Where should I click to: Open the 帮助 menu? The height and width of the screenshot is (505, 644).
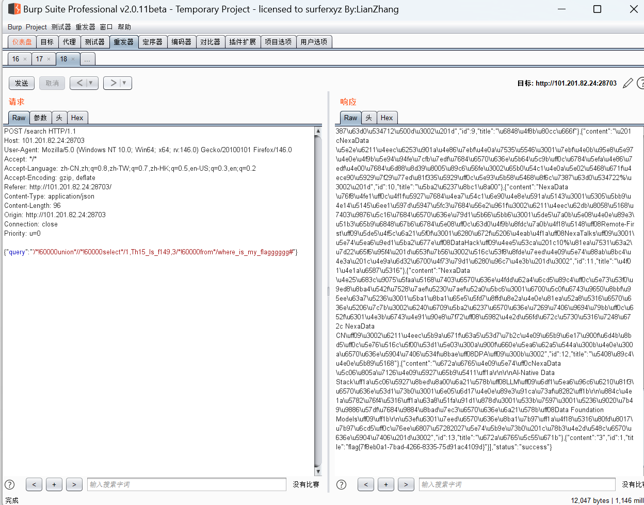tap(124, 27)
